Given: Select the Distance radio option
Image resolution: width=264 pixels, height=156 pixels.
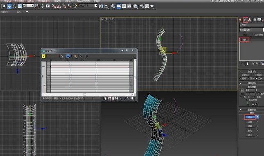Looking at the screenshot, I should [x=257, y=97].
